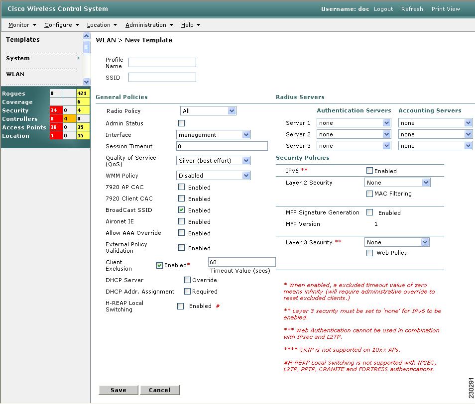Enable 7920 AP CAC checkbox
Image resolution: width=475 pixels, height=404 pixels.
pos(181,187)
